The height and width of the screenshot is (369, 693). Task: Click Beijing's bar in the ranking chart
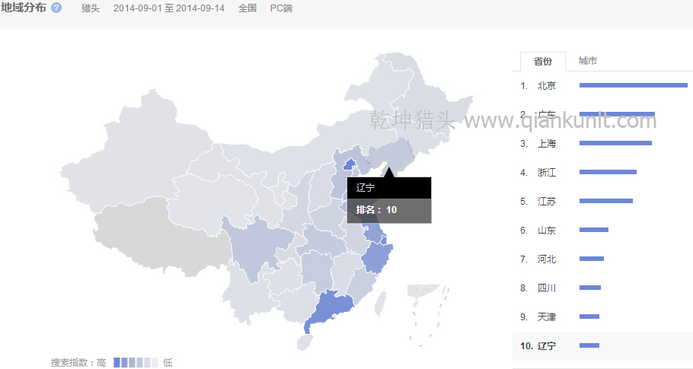pyautogui.click(x=633, y=85)
